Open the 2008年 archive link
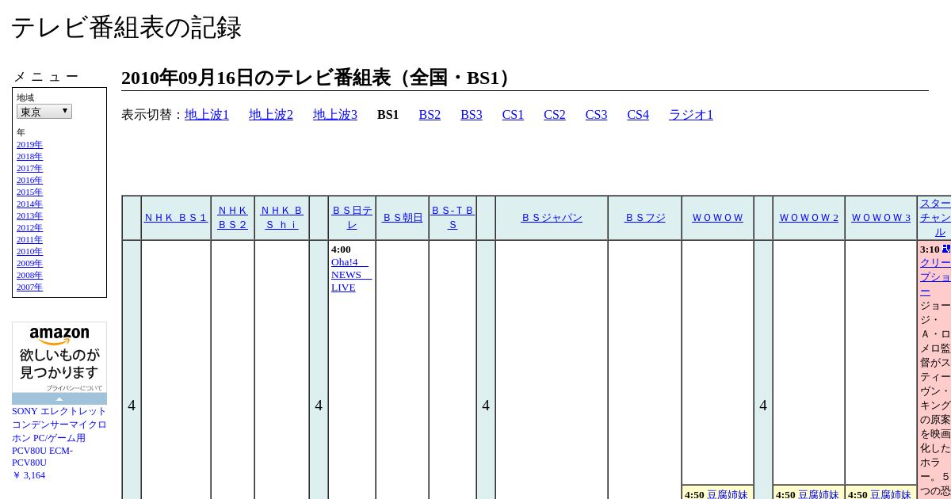 [x=29, y=275]
